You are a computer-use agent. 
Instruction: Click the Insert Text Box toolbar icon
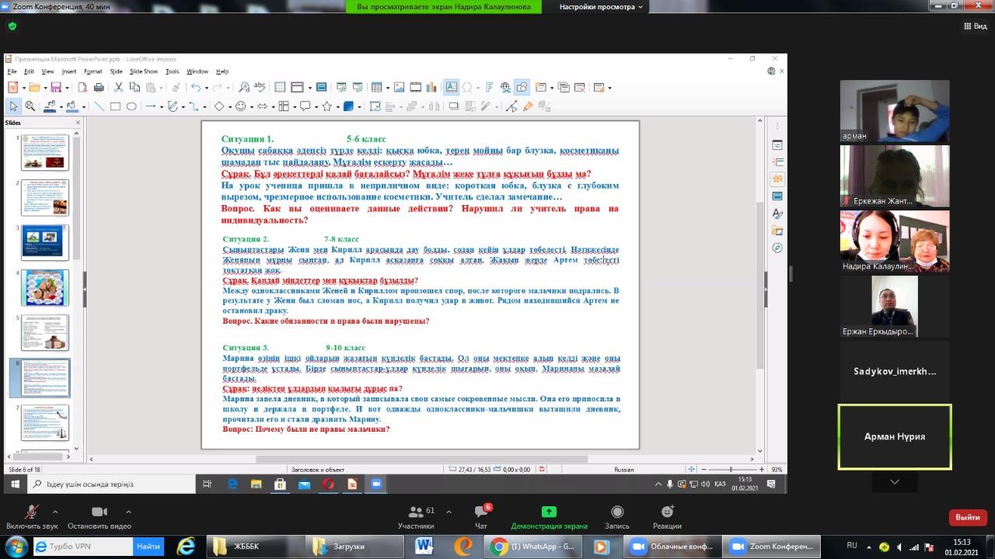(451, 88)
